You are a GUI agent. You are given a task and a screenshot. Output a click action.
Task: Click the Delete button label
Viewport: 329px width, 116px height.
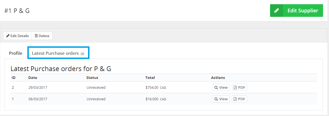(44, 36)
